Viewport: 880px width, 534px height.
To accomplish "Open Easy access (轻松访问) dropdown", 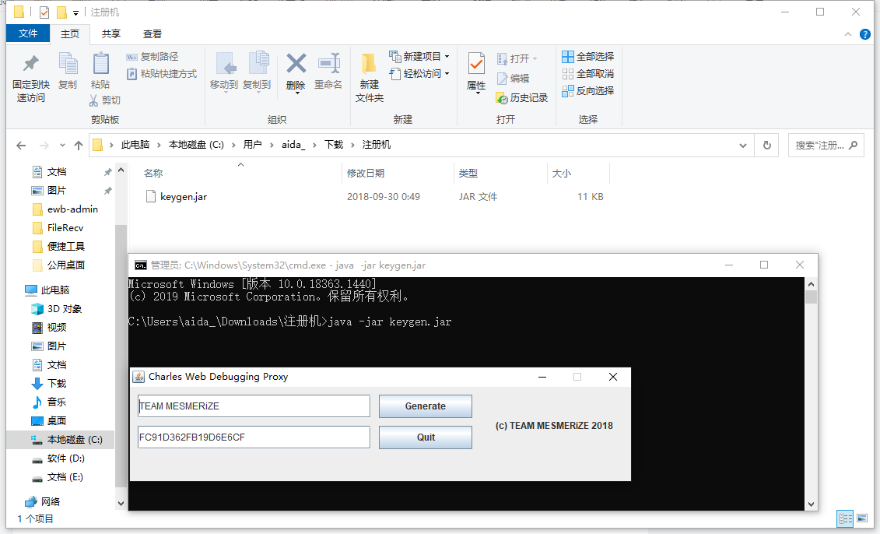I will point(419,73).
